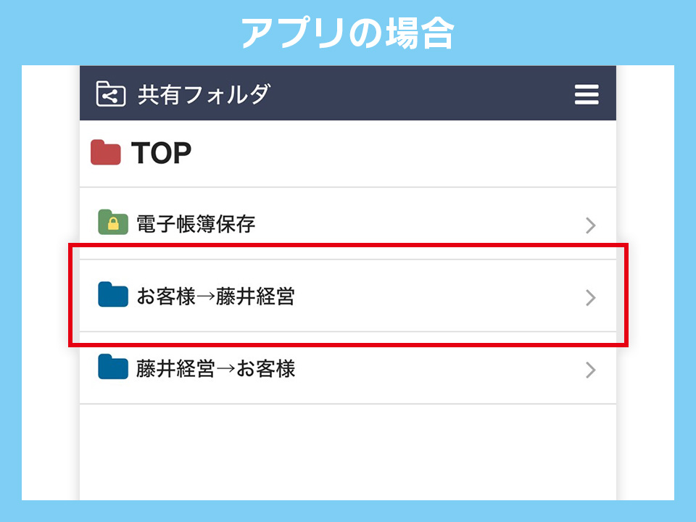Click the red TOP folder icon

(x=106, y=153)
